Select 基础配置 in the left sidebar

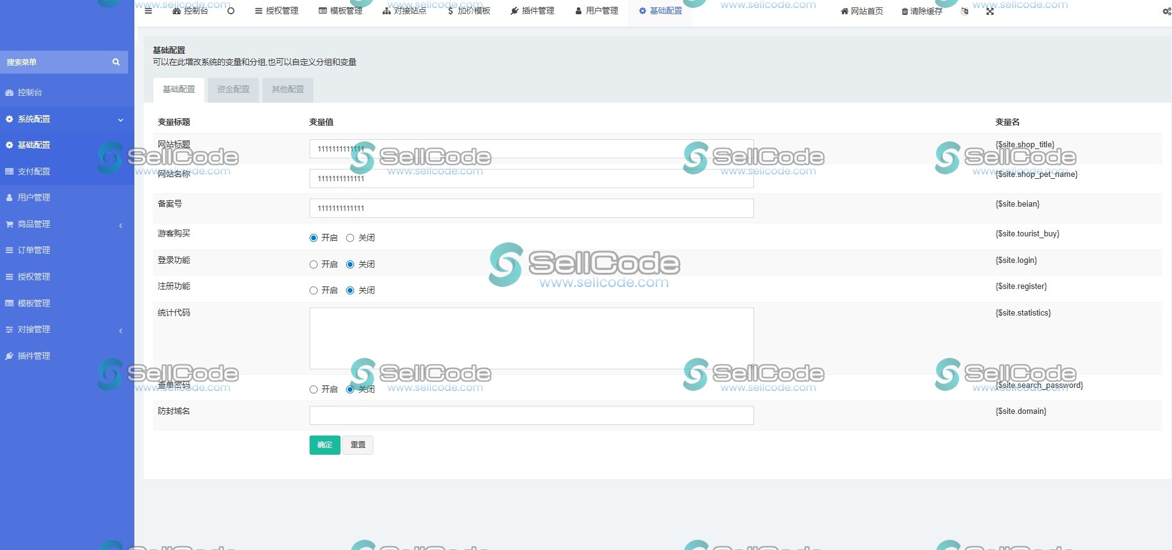click(67, 145)
